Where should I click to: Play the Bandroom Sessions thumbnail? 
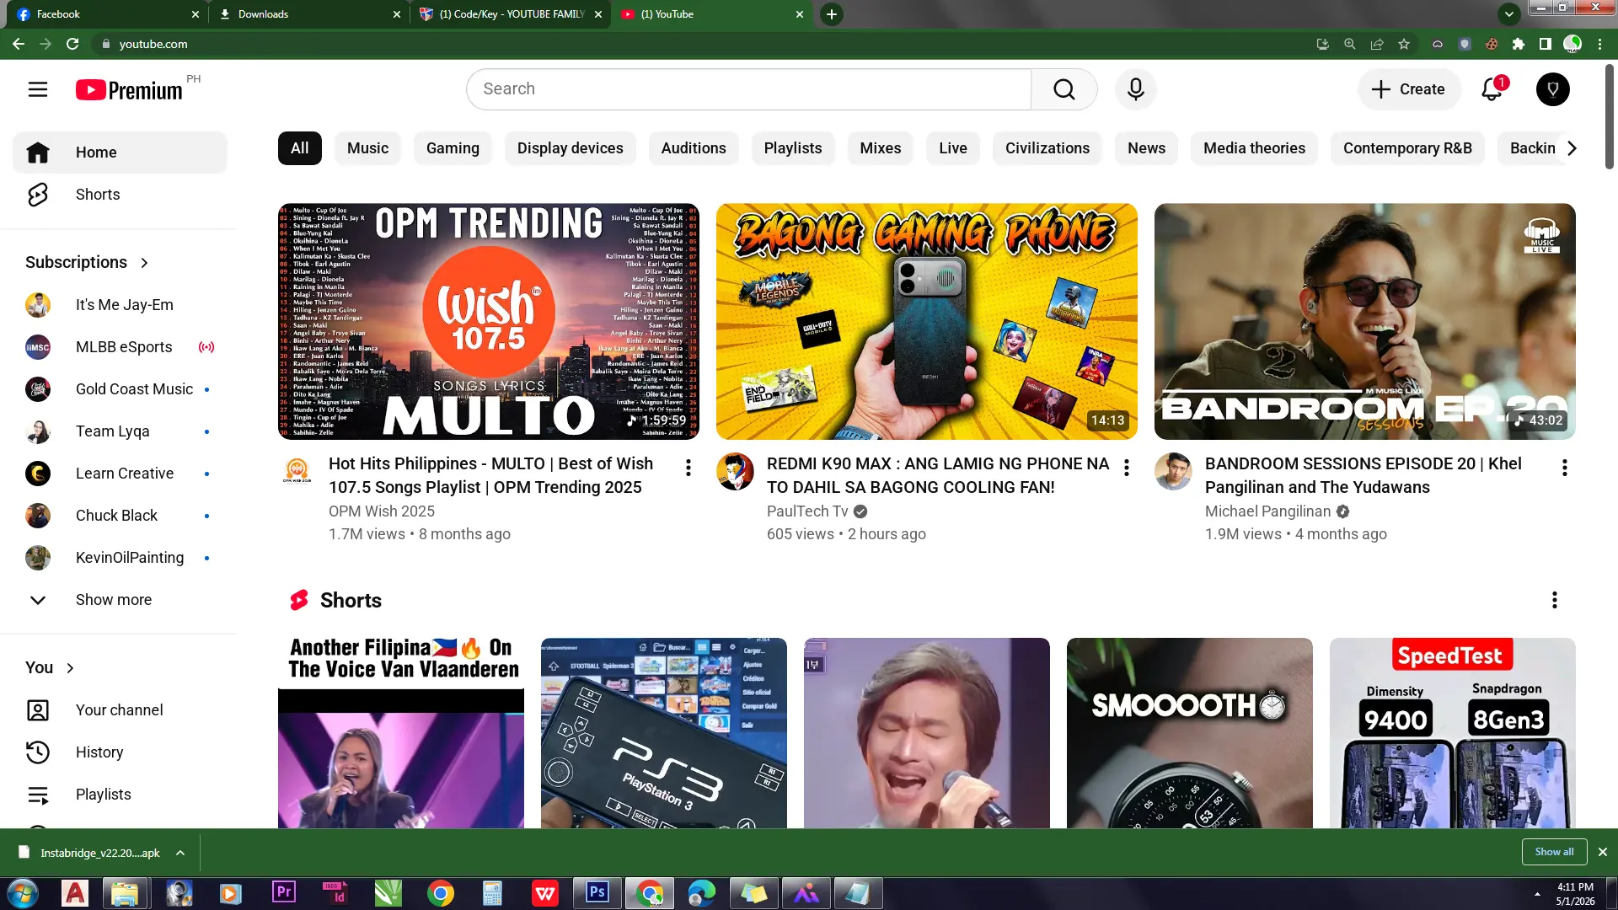pos(1365,321)
